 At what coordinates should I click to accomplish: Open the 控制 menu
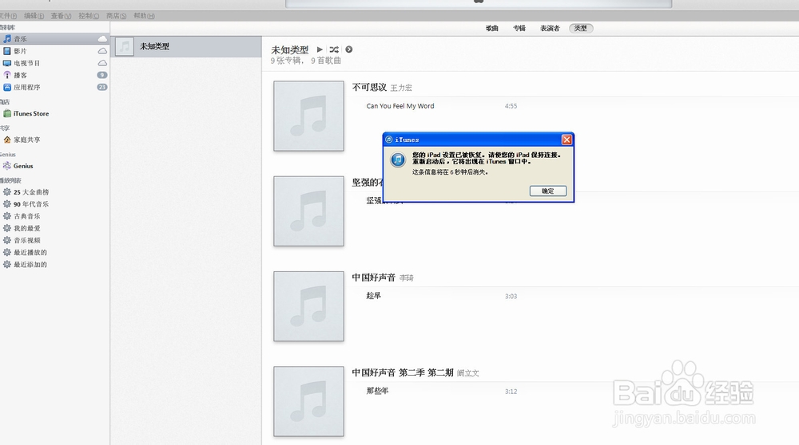(x=89, y=16)
